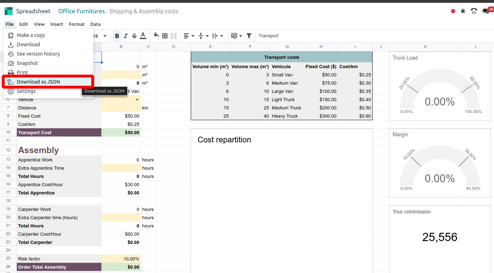The height and width of the screenshot is (273, 494).
Task: Open See version history
Action: pos(49,54)
